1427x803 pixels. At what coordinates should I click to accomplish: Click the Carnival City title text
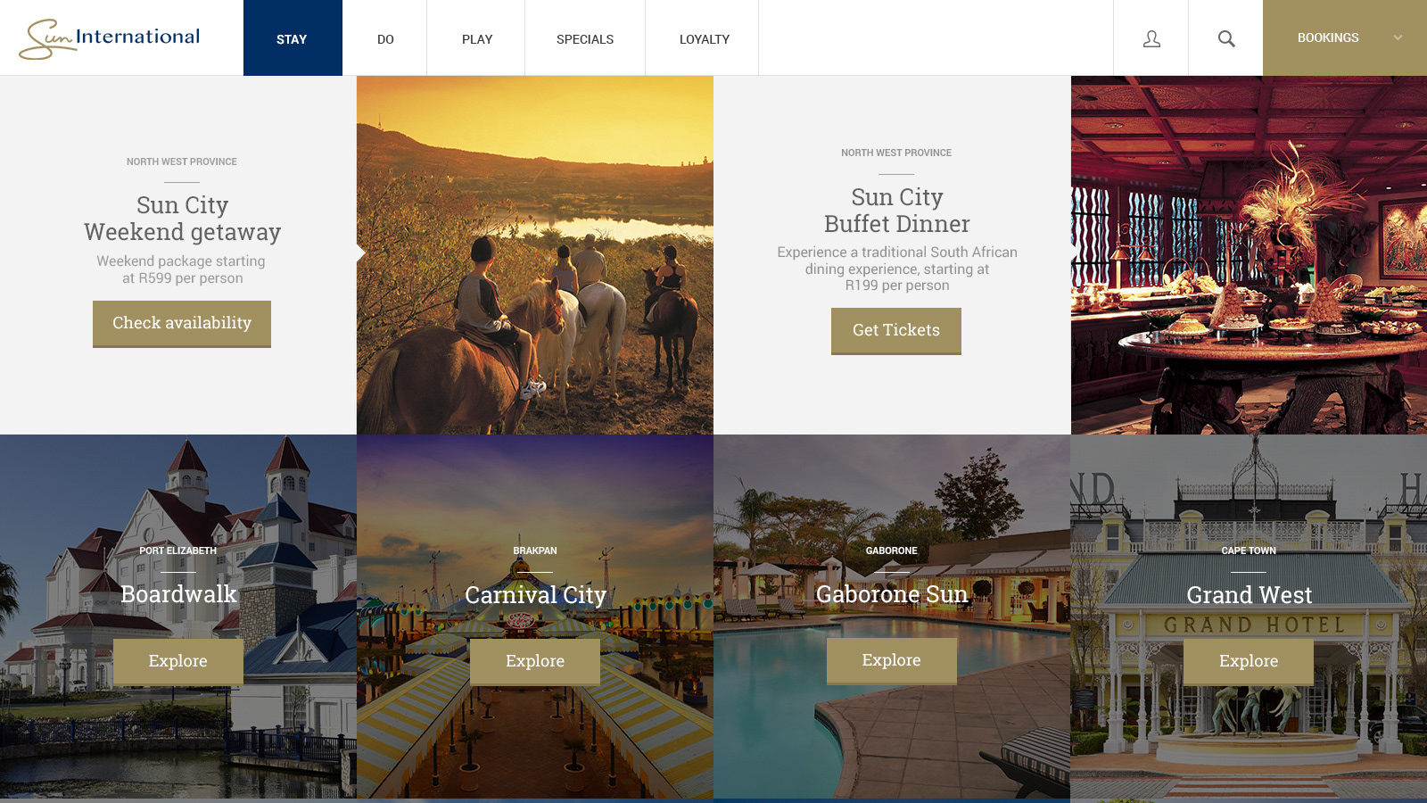535,595
